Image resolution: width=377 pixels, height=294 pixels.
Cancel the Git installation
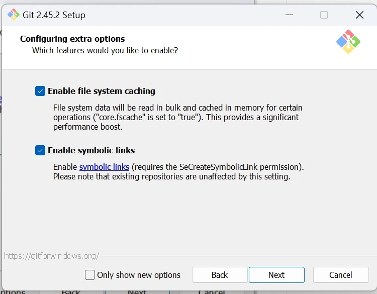point(340,275)
